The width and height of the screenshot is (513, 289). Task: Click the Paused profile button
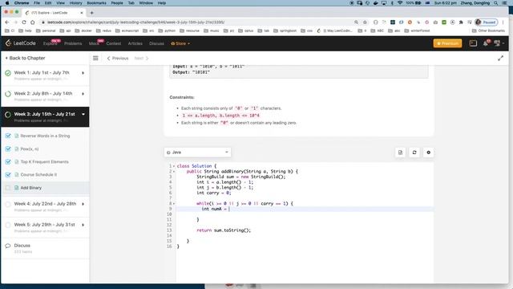(487, 22)
